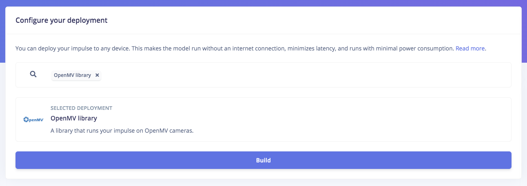Click the blank area of the deployment card
The width and height of the screenshot is (527, 186).
point(351,119)
